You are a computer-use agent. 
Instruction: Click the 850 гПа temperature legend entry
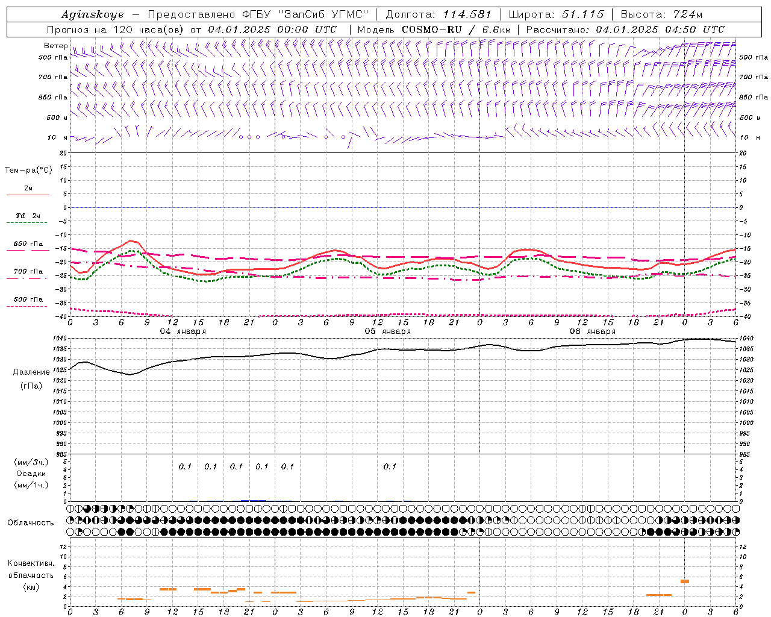28,244
